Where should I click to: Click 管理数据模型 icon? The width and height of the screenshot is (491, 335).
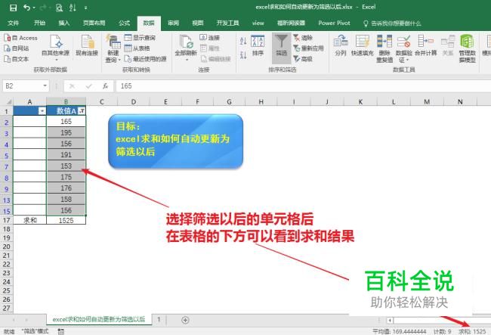[467, 48]
